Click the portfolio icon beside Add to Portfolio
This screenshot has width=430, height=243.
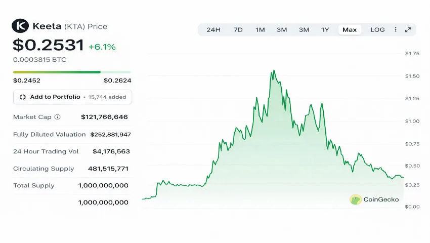(x=23, y=97)
